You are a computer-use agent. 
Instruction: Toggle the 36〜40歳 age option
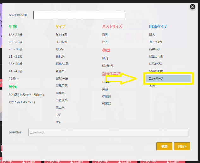(15, 64)
